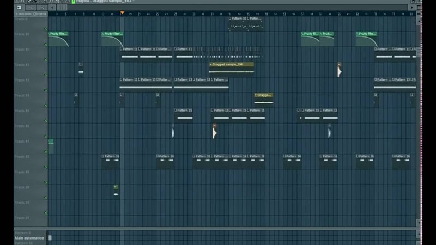Select the audio clip near bar 28 on Track 16
The image size is (436, 245).
pyautogui.click(x=173, y=131)
